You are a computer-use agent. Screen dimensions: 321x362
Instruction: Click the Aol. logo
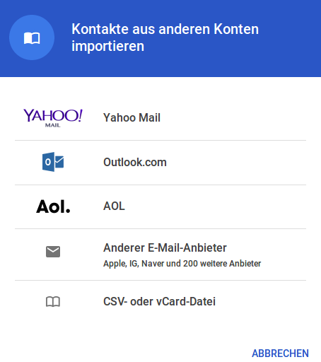click(53, 206)
